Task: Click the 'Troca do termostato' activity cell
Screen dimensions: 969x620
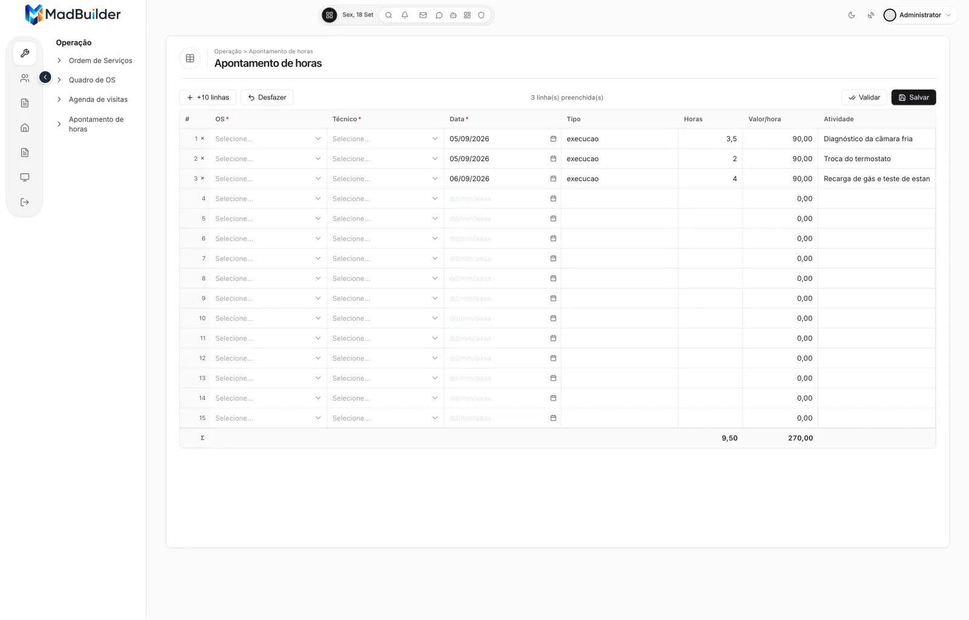Action: pos(876,159)
